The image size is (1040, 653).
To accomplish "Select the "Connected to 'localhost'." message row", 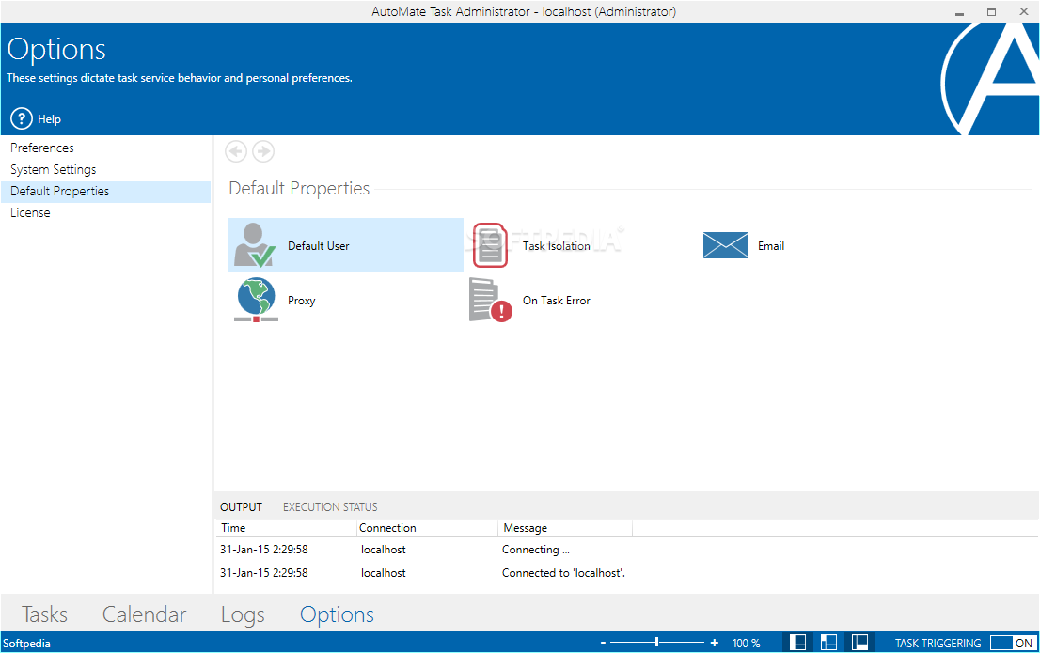I will pos(626,573).
